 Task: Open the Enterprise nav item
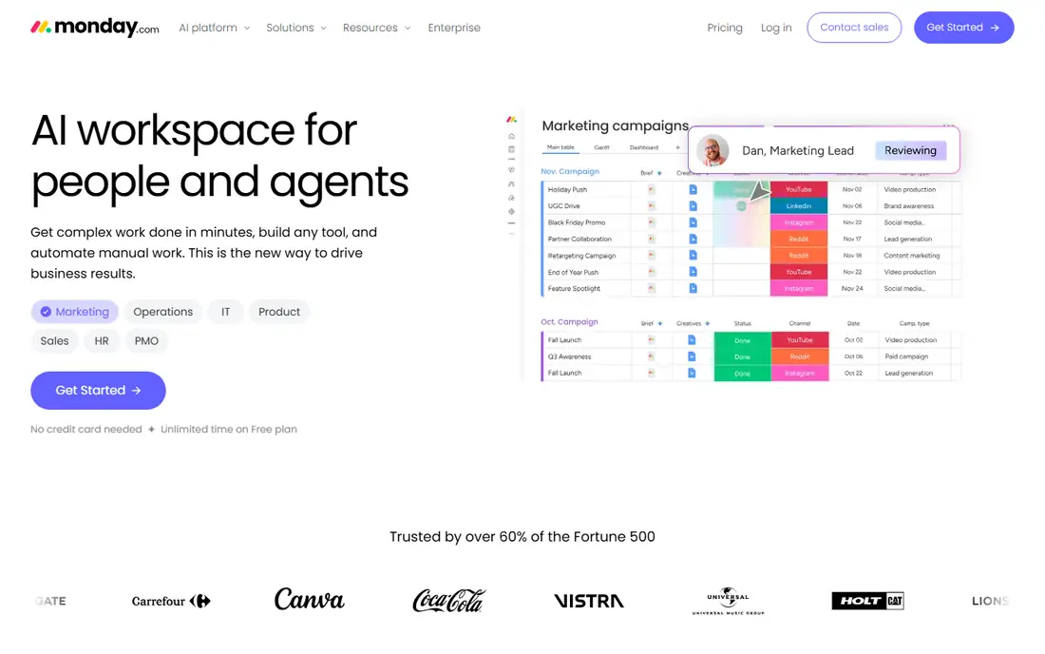[x=454, y=28]
